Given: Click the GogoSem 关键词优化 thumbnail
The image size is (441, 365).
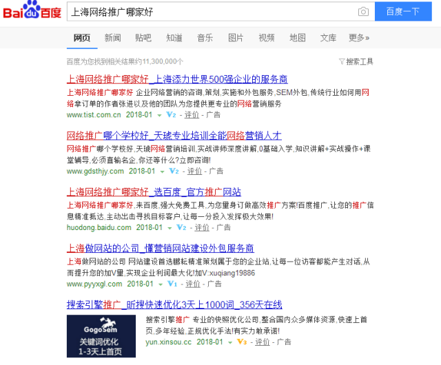Looking at the screenshot, I should coord(101,336).
